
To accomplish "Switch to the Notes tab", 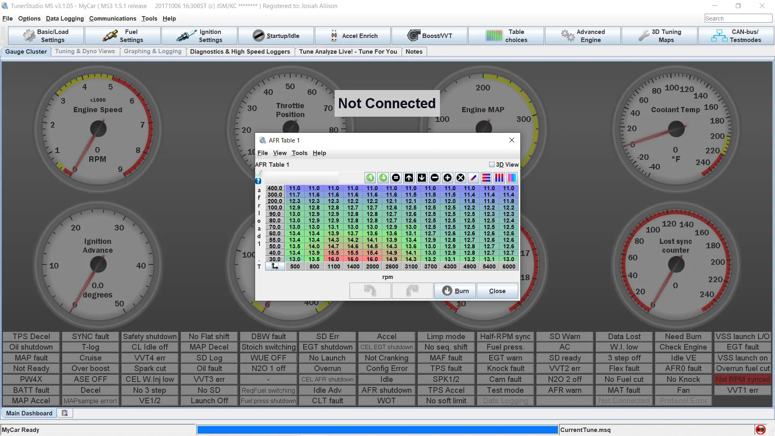I will [414, 52].
